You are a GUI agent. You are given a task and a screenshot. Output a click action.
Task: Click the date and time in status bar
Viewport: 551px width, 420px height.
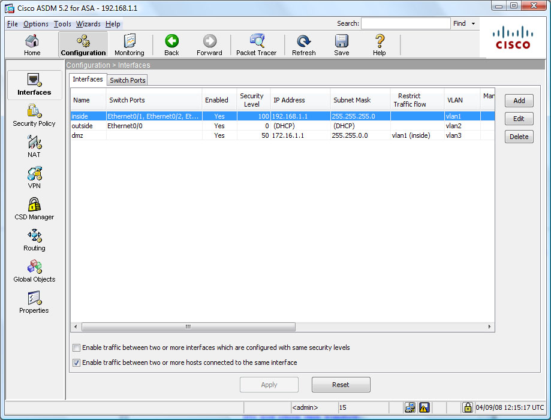tap(510, 407)
